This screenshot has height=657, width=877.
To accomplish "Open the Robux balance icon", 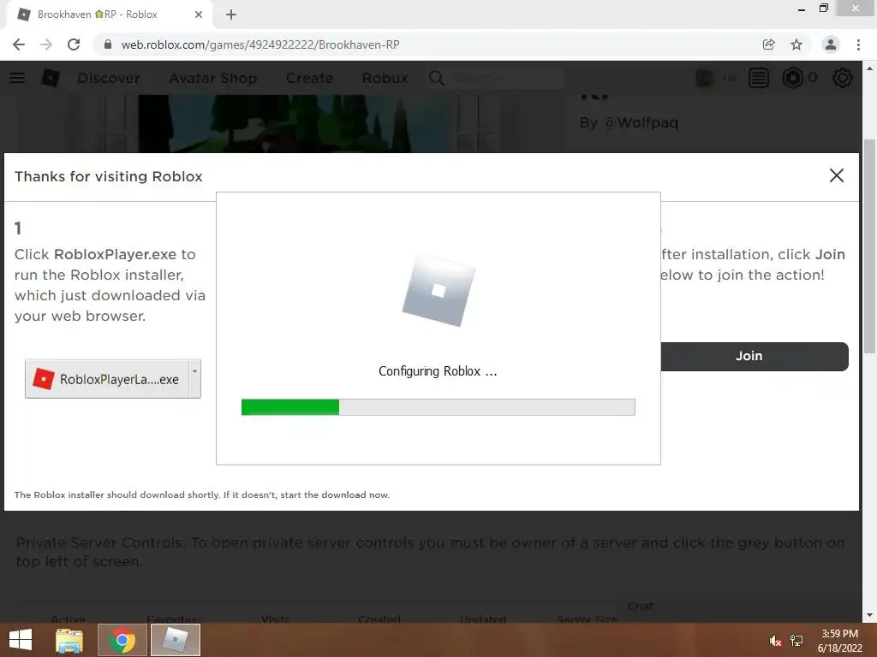I will [x=792, y=78].
